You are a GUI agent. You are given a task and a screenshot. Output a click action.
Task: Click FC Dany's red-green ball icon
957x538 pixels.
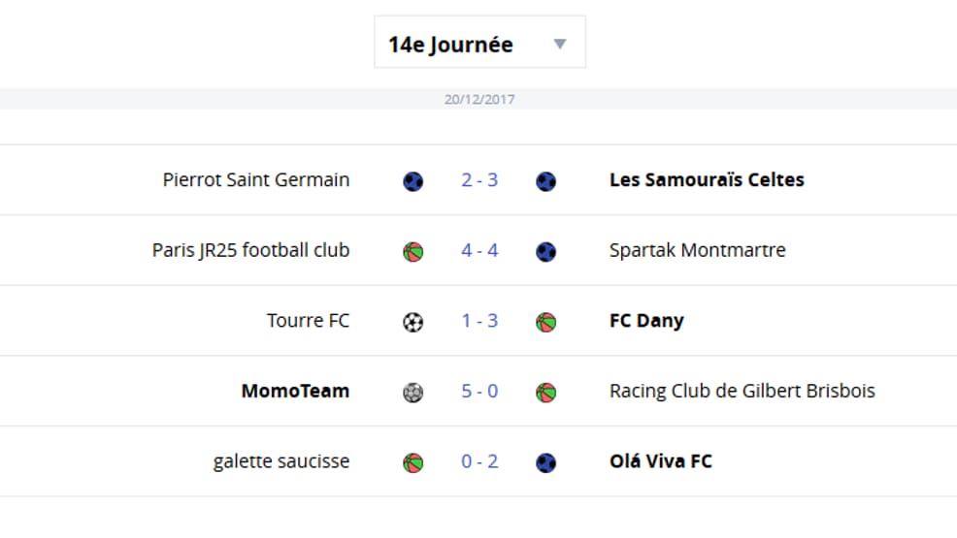545,322
